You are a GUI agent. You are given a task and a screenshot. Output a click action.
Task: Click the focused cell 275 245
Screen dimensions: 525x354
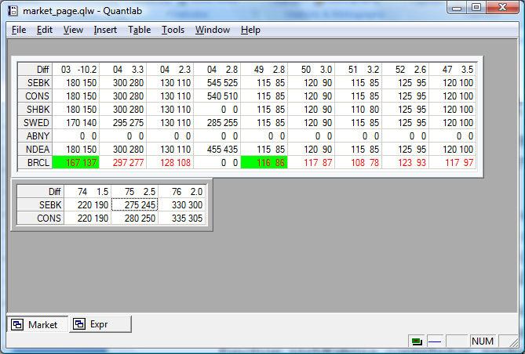[135, 204]
